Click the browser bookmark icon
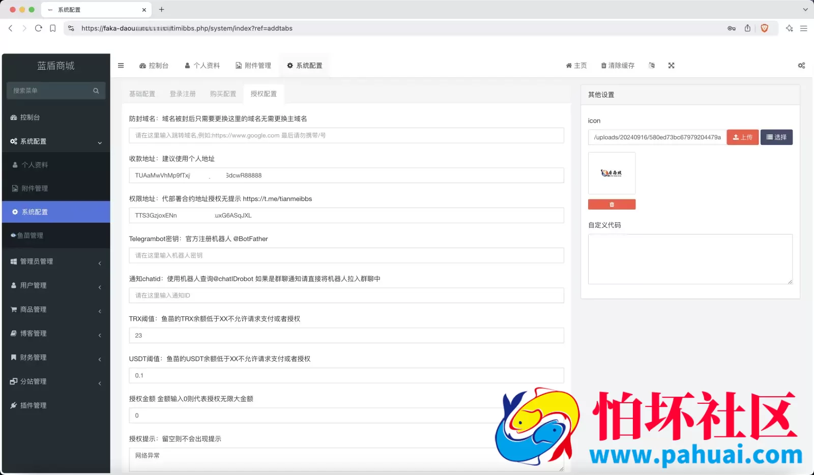The height and width of the screenshot is (475, 814). (x=53, y=28)
